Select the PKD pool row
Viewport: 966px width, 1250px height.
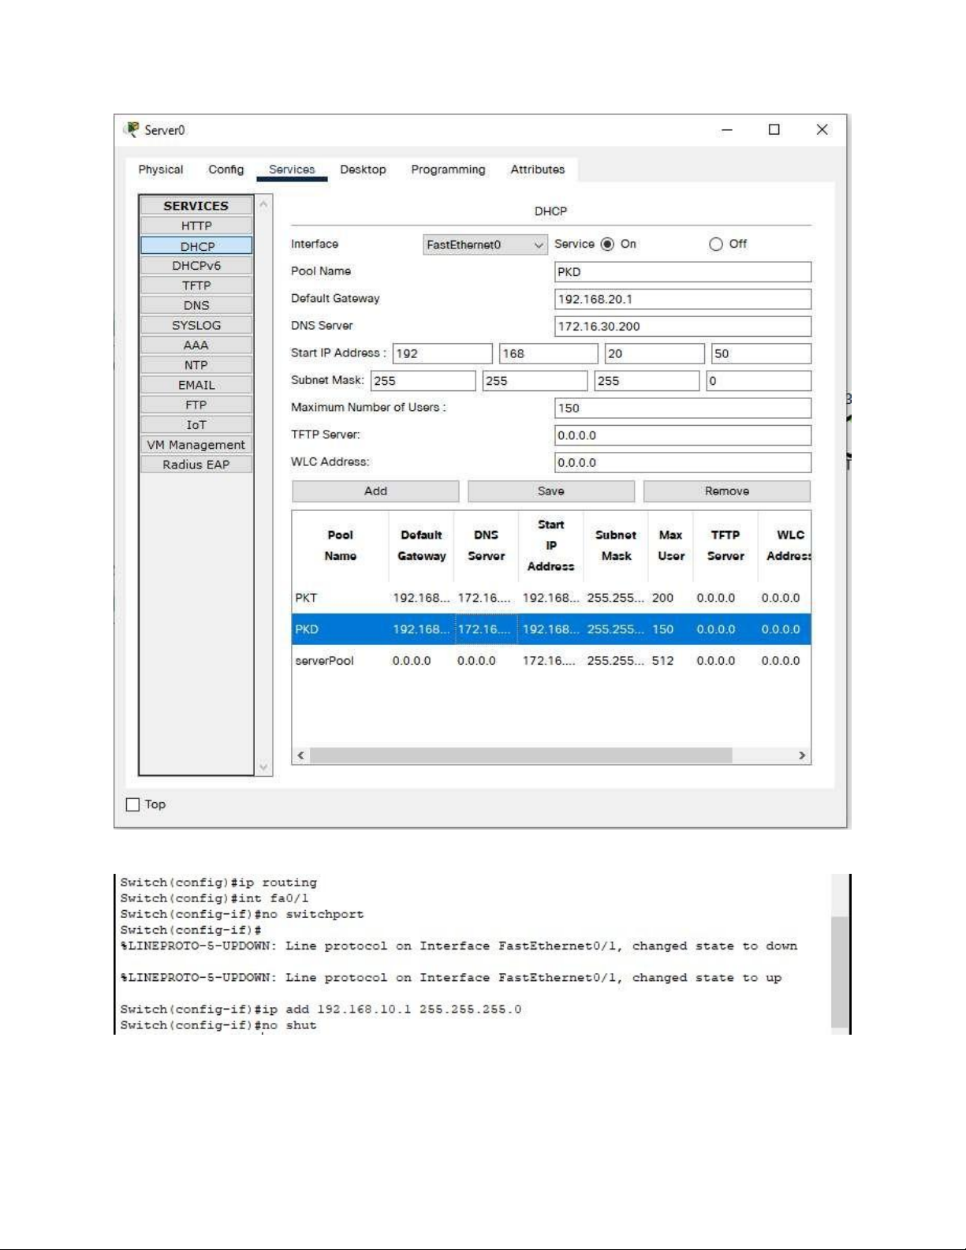click(x=551, y=629)
